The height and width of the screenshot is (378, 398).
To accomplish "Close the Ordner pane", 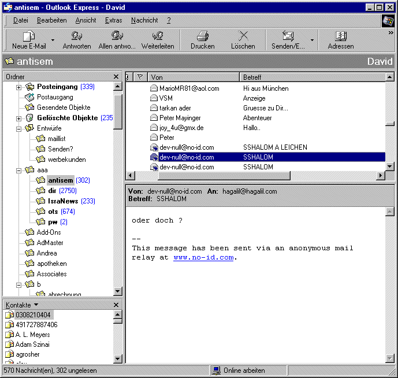I will 116,77.
